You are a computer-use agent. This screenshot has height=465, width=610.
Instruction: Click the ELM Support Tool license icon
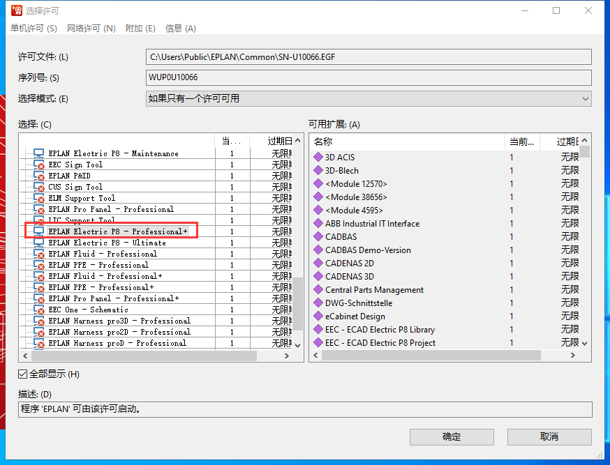[x=39, y=198]
